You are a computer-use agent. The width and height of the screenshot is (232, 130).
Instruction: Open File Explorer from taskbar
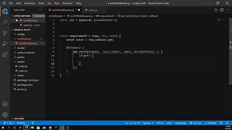32,127
